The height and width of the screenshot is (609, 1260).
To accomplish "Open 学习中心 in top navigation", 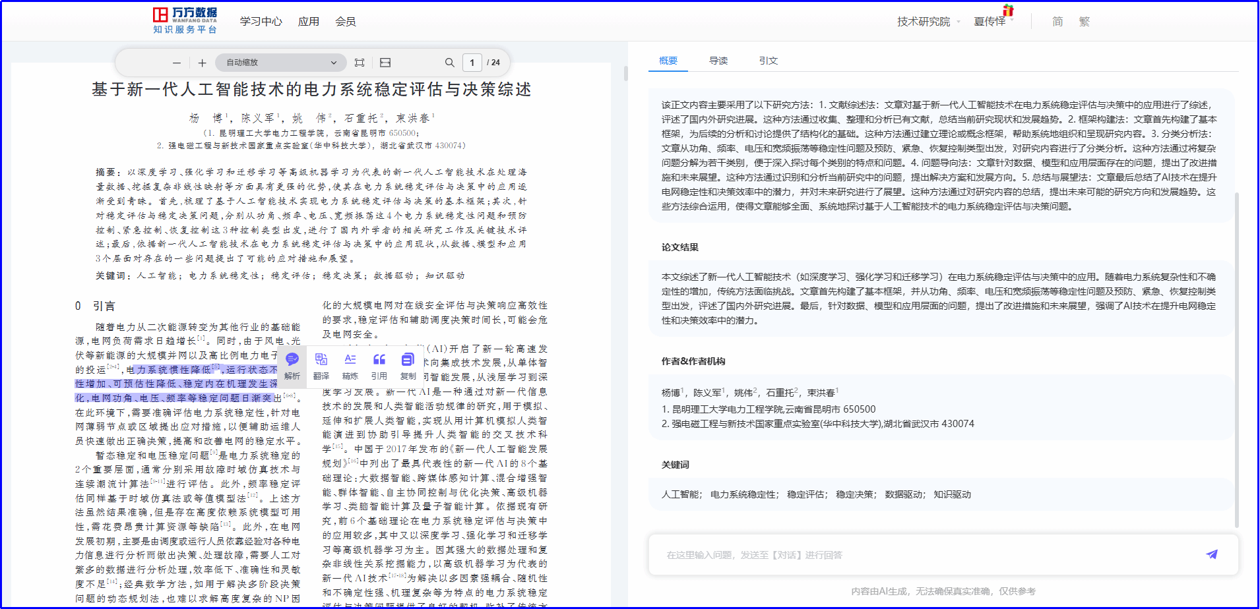I will (x=261, y=22).
